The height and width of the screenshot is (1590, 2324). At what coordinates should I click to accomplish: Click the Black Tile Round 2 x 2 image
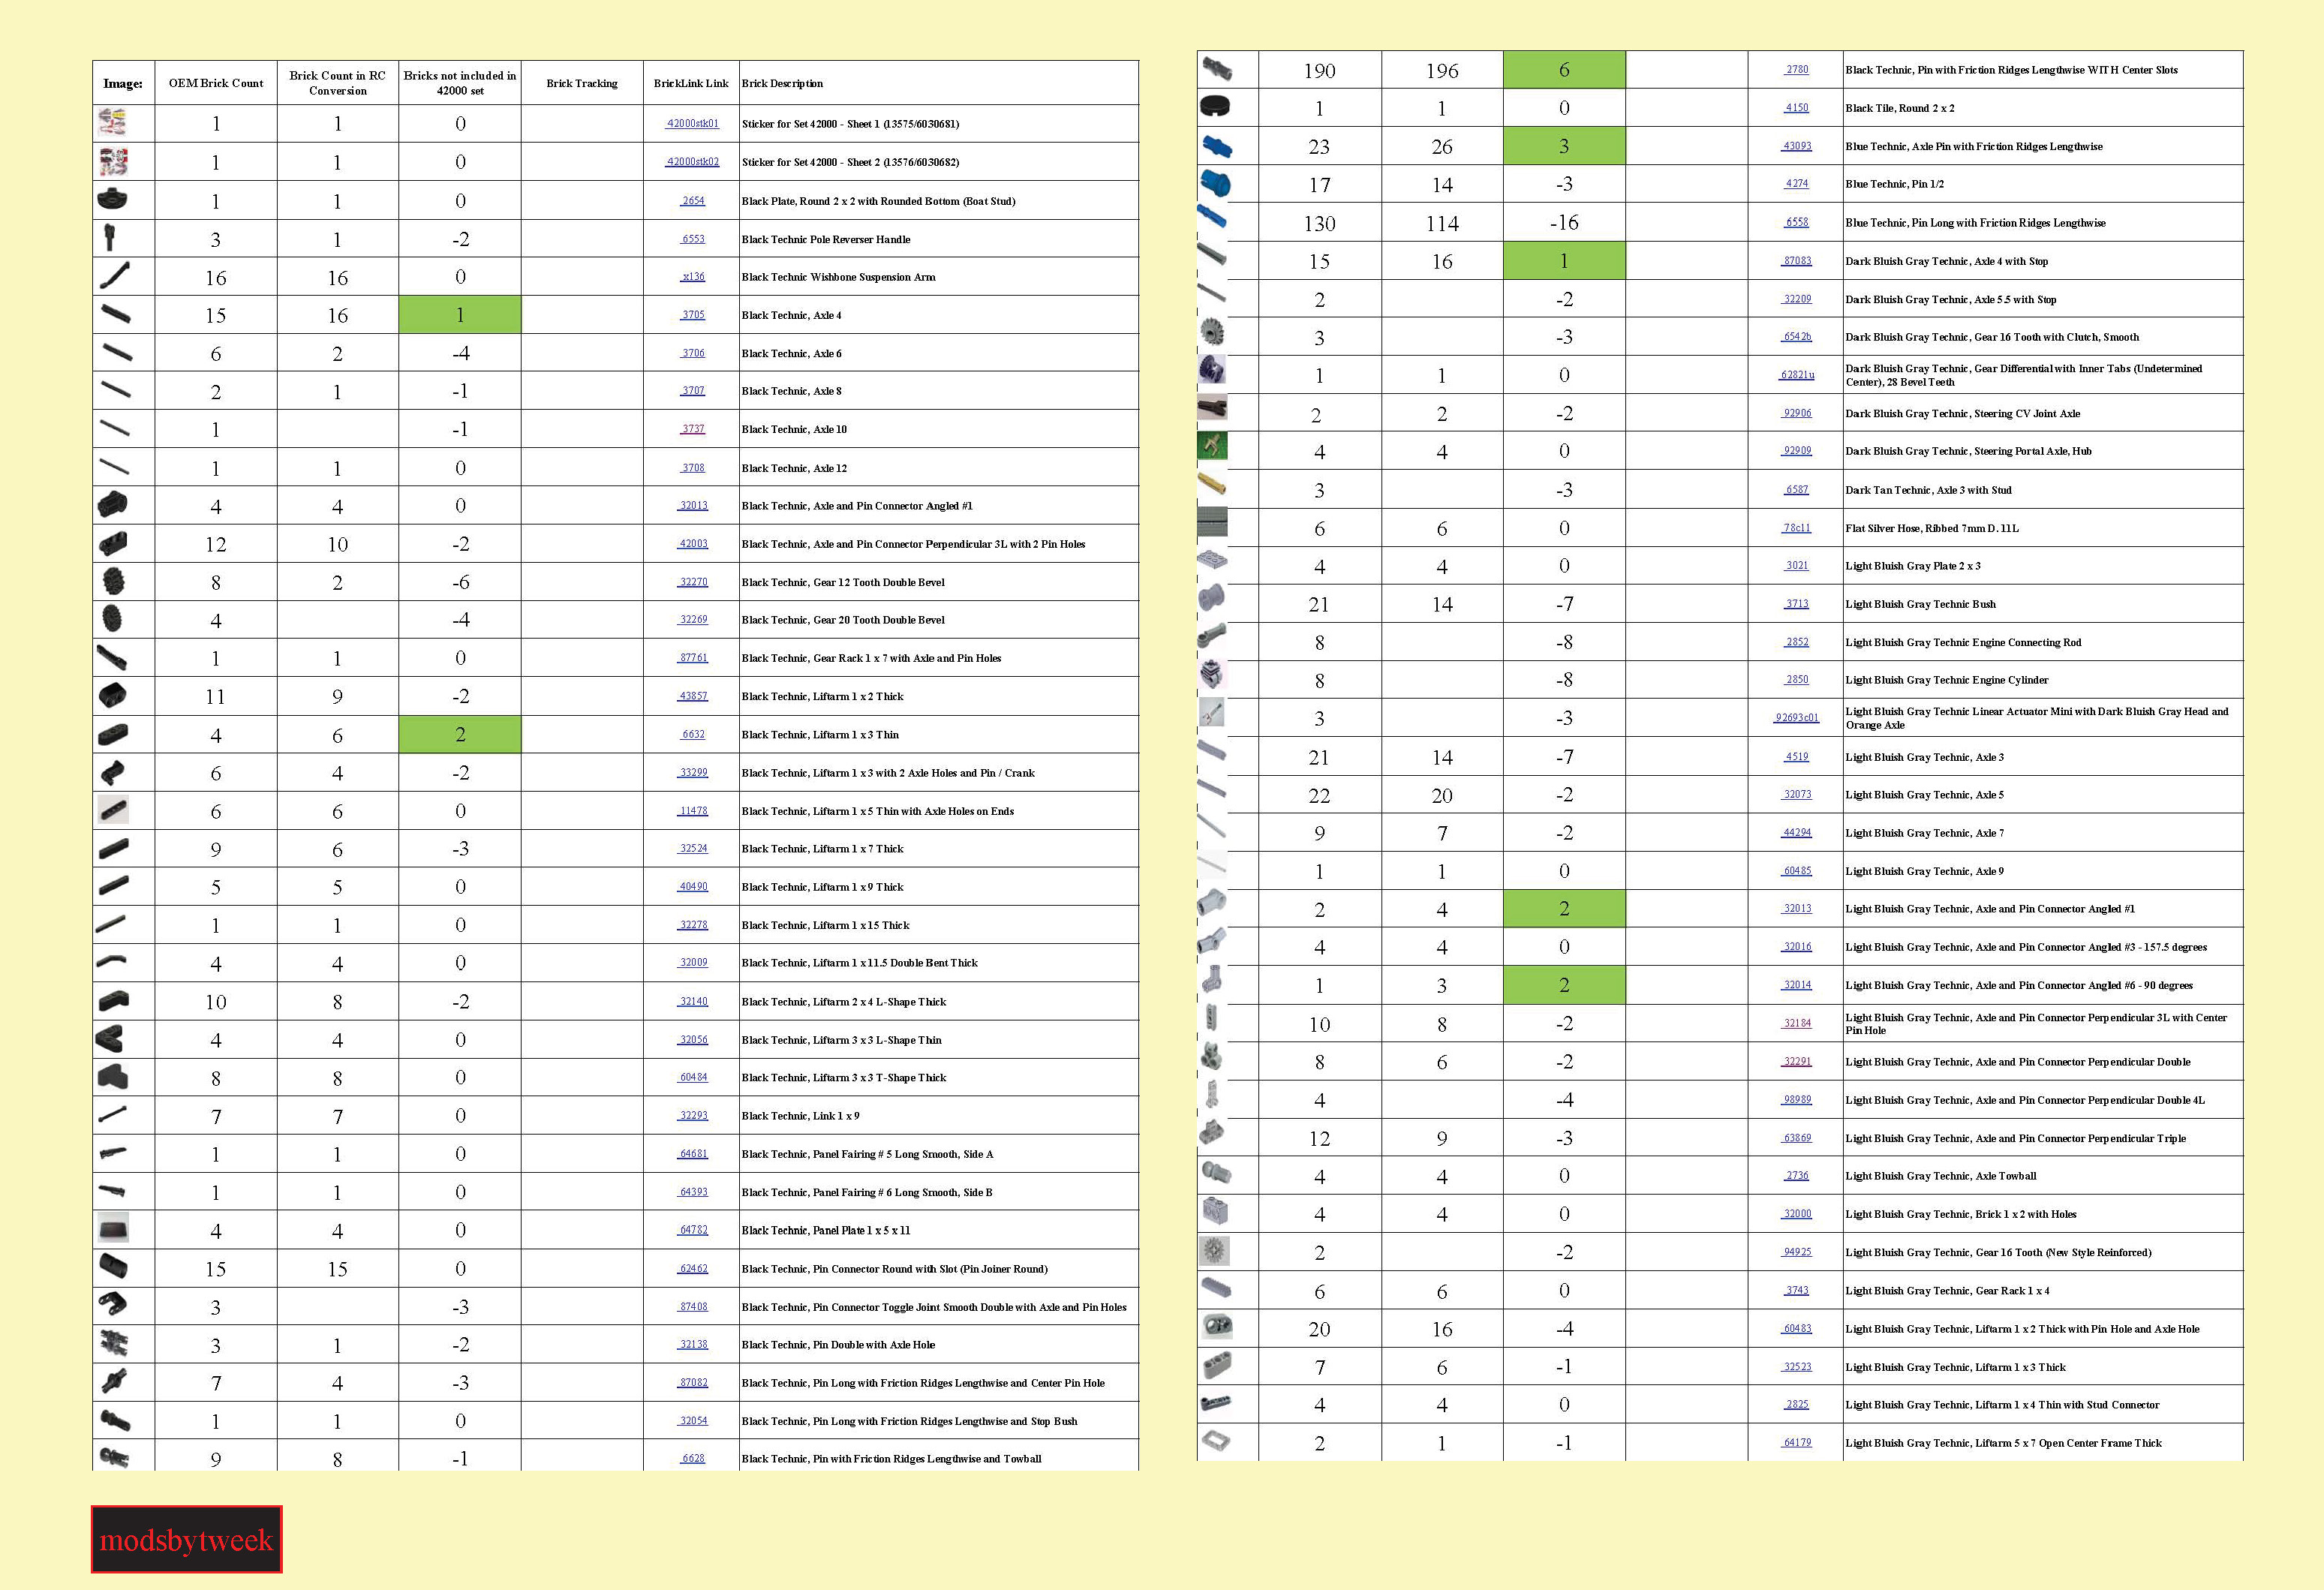1213,107
